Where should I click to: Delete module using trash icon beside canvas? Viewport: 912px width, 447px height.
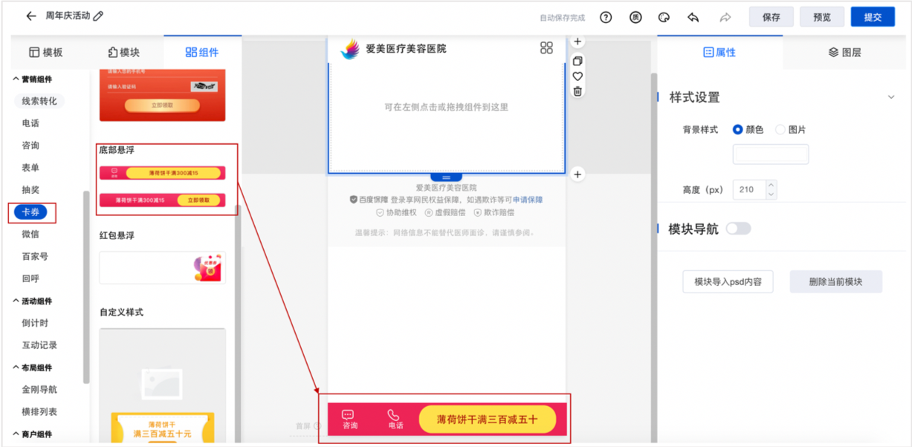[x=578, y=91]
